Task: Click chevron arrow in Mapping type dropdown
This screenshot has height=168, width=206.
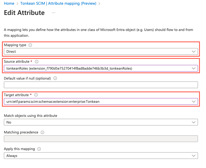Action: (x=194, y=52)
